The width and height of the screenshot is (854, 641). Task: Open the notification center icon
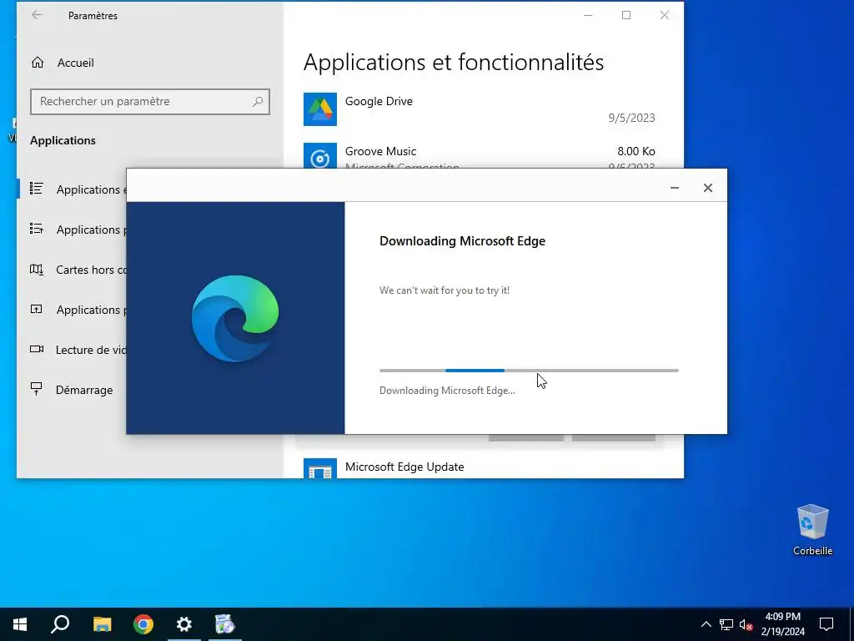click(826, 624)
